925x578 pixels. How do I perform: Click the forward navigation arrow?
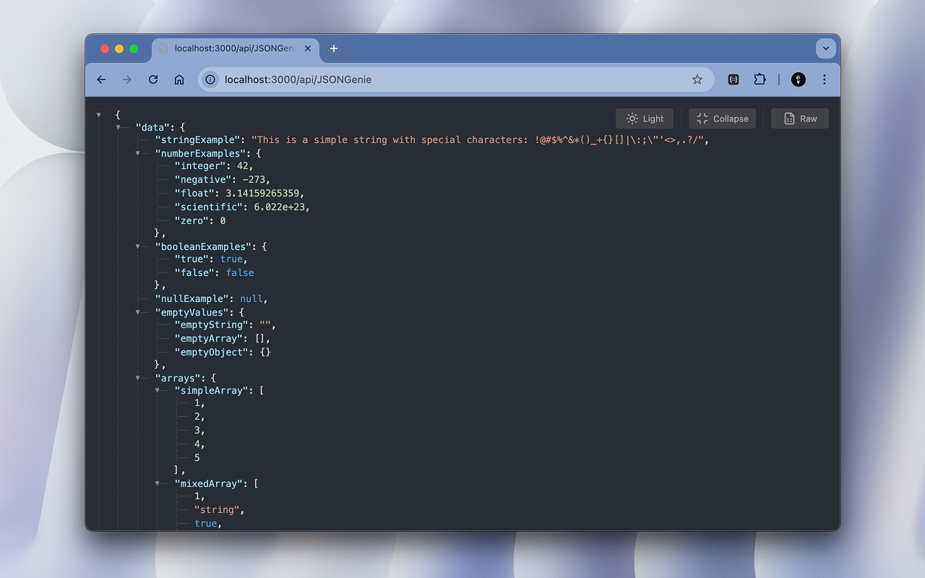pyautogui.click(x=127, y=79)
